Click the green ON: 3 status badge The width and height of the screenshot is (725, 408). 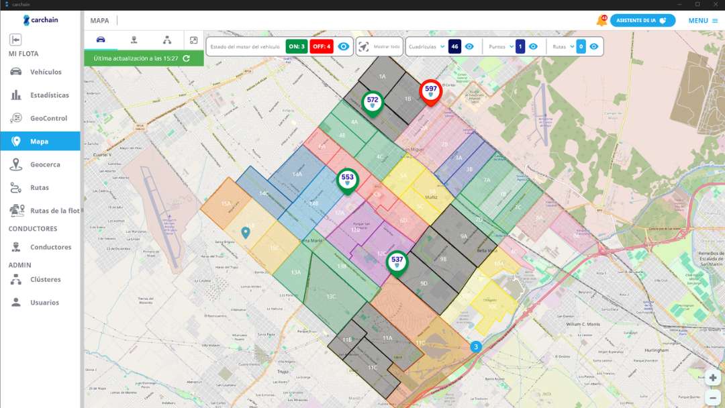296,46
